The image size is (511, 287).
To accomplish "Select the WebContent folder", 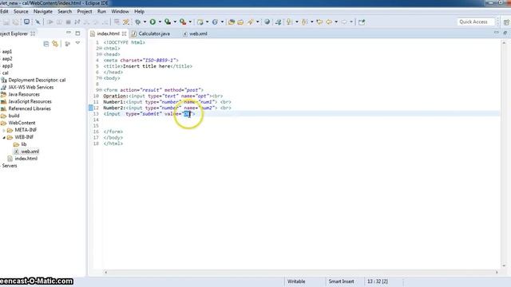I will (22, 123).
